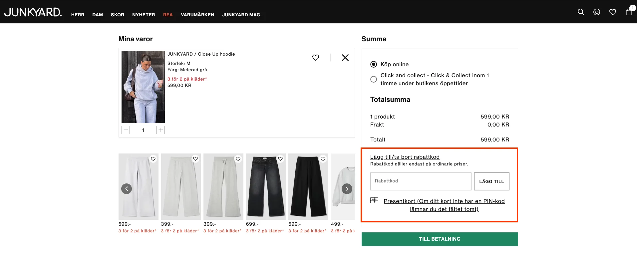Image resolution: width=637 pixels, height=266 pixels.
Task: Focus the Rabattkod input field
Action: [x=421, y=181]
